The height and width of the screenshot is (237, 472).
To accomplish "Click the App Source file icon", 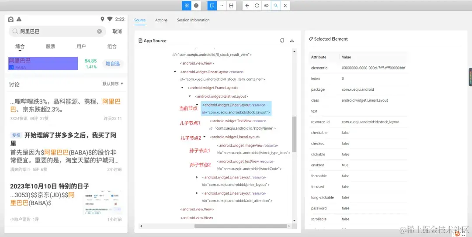I will (x=140, y=41).
